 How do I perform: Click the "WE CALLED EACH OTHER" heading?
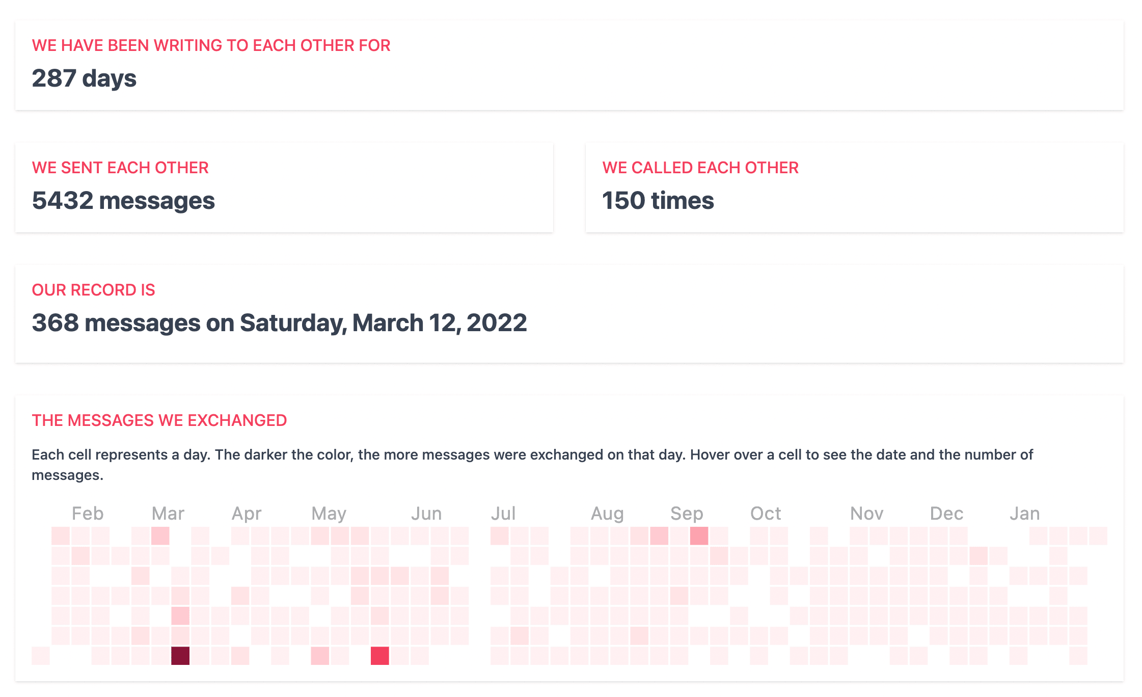click(700, 168)
